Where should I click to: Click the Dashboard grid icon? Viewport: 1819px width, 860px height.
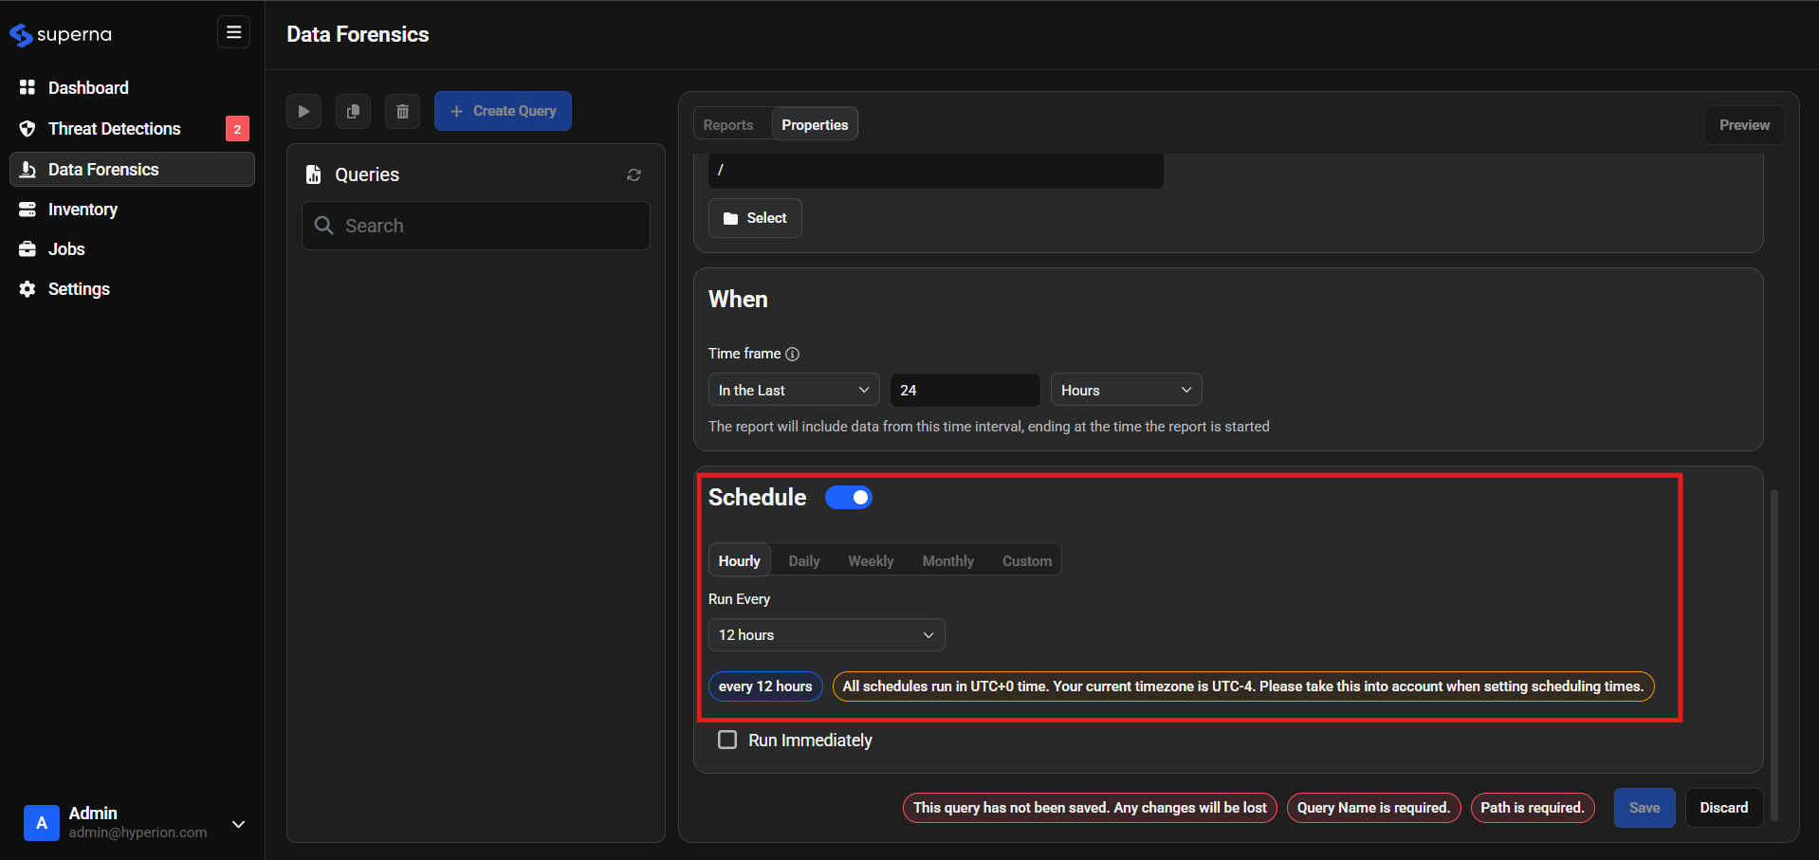pos(28,87)
